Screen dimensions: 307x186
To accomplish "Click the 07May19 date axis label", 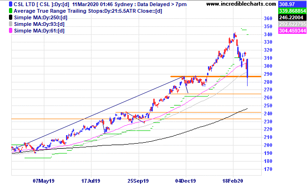I will [43, 181].
